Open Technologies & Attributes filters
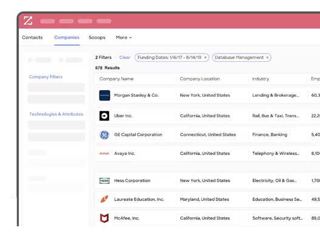Image resolution: width=320 pixels, height=239 pixels. coord(56,114)
